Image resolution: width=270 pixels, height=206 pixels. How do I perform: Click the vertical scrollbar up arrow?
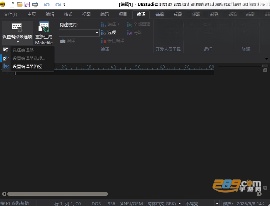pyautogui.click(x=265, y=70)
